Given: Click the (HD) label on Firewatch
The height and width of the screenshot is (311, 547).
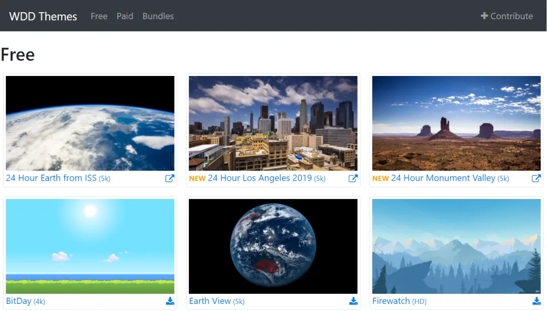Looking at the screenshot, I should point(419,301).
